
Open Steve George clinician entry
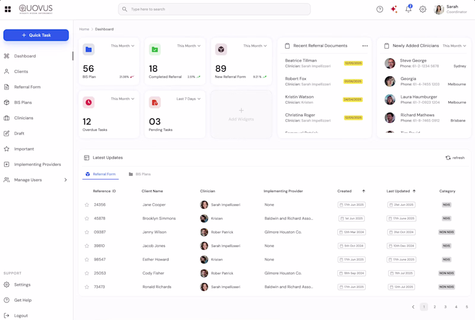pyautogui.click(x=425, y=63)
